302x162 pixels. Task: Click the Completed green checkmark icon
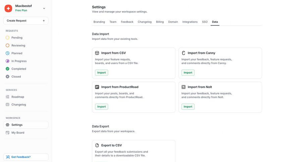pos(8,69)
